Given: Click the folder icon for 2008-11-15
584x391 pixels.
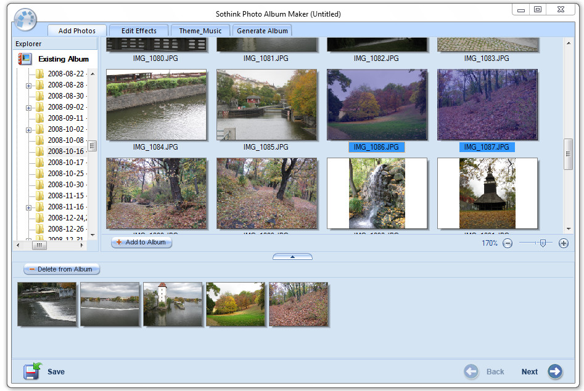Looking at the screenshot, I should tap(40, 195).
